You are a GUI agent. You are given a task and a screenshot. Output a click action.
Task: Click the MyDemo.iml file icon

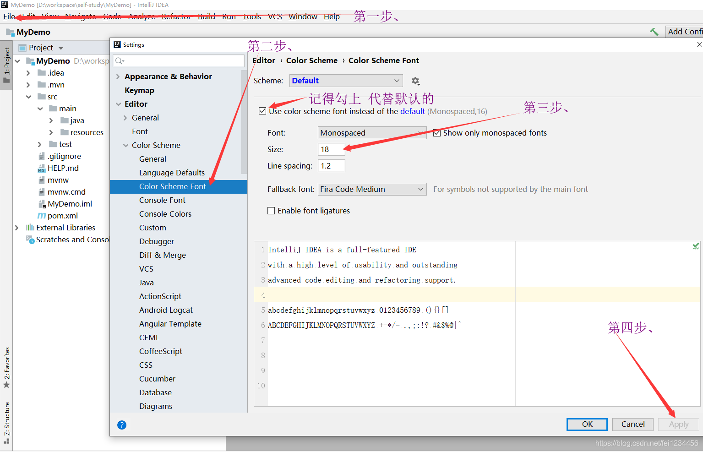pyautogui.click(x=42, y=204)
